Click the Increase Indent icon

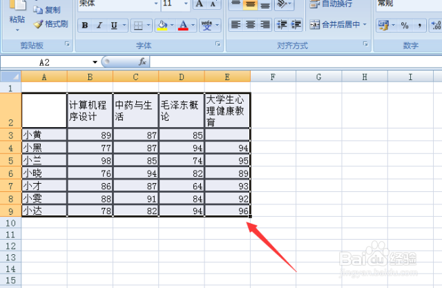pyautogui.click(x=296, y=25)
